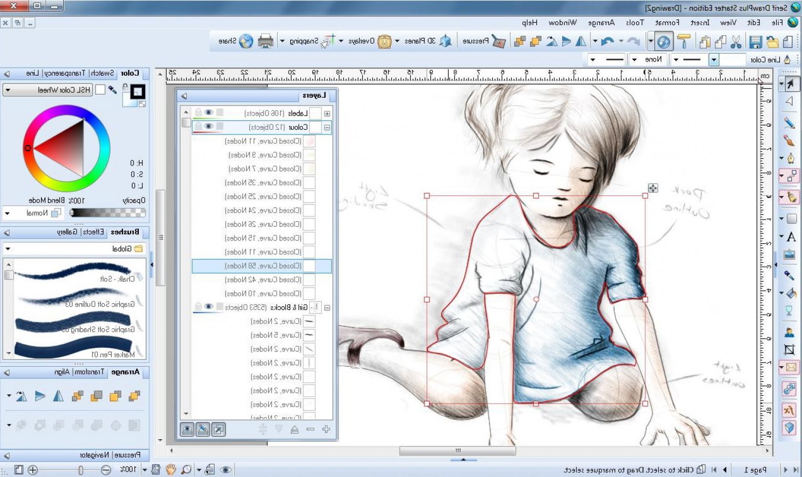
Task: Click the Open folder toolbar icon
Action: coord(772,41)
